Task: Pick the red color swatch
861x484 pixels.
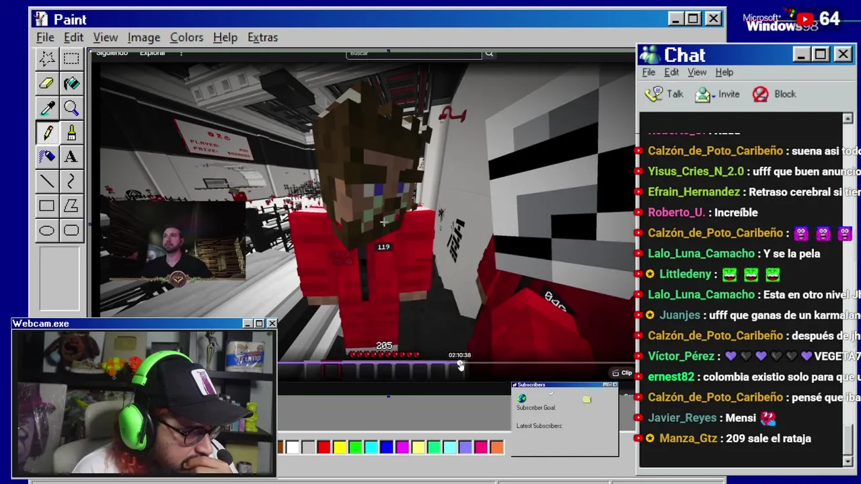Action: [324, 447]
